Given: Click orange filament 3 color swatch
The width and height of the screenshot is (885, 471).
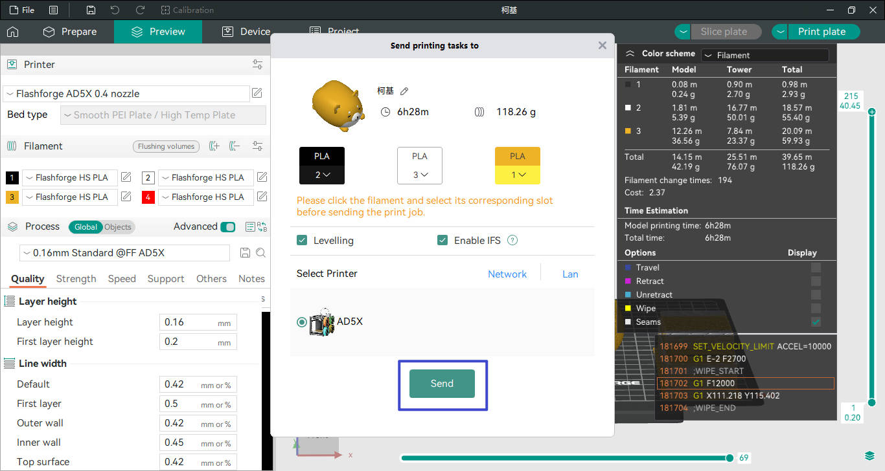Looking at the screenshot, I should 12,197.
